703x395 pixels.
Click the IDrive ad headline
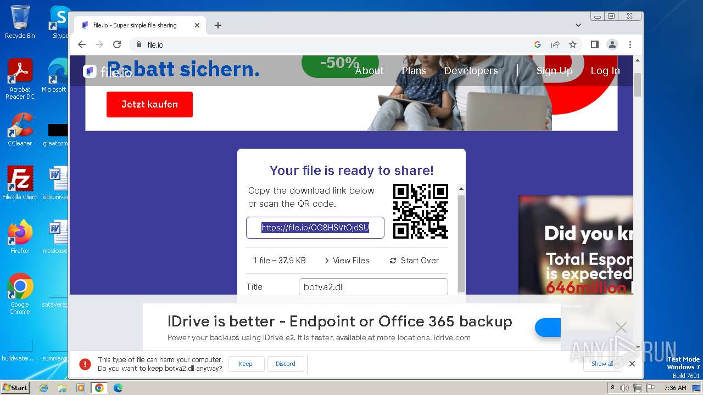coord(340,321)
